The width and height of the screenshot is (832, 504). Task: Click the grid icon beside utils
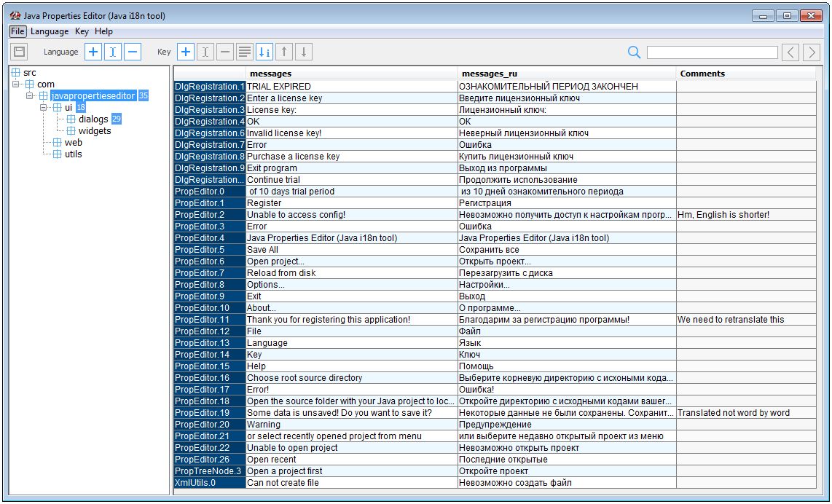(x=57, y=154)
